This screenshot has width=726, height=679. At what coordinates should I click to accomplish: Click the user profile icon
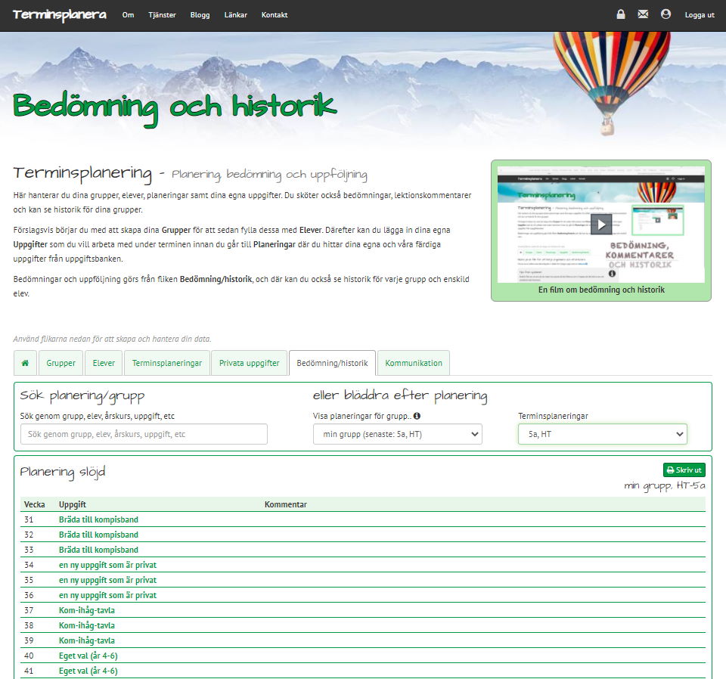[x=665, y=14]
